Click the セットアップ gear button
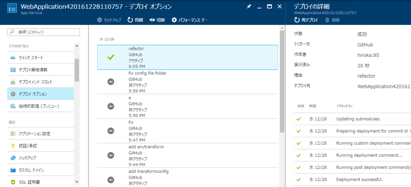The width and height of the screenshot is (411, 187). [109, 20]
